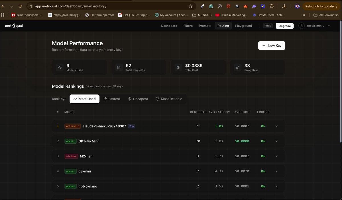342x200 pixels.
Task: Expand the claude-3-haiku-20240307 row chevron
Action: pos(276,126)
